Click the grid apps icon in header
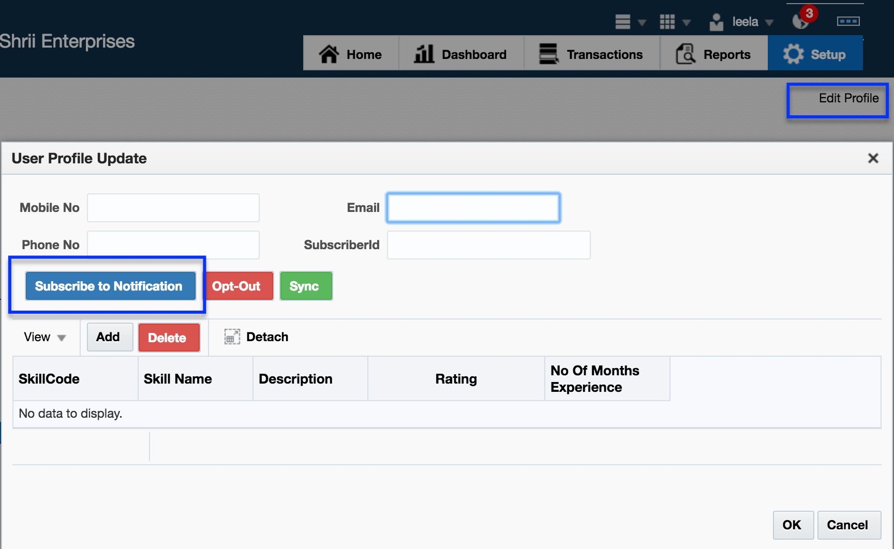 [667, 22]
